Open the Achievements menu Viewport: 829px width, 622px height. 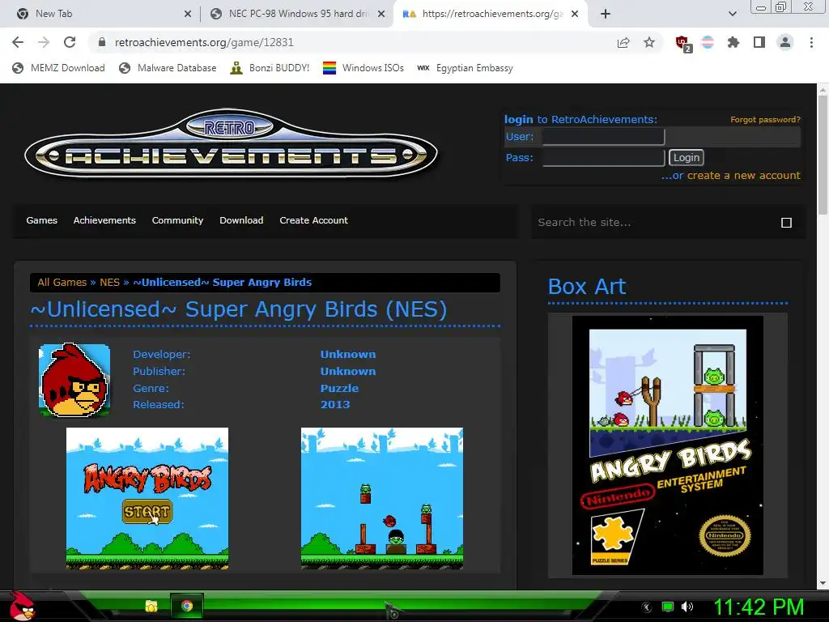(104, 220)
